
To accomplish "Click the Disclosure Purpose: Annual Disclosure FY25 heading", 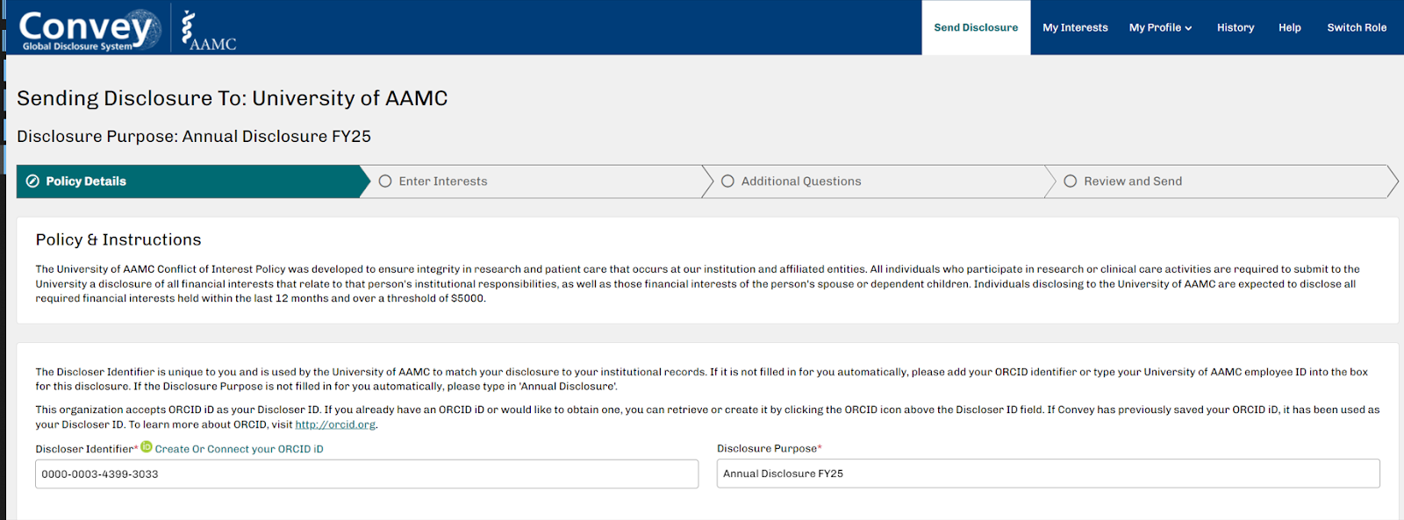I will click(194, 137).
